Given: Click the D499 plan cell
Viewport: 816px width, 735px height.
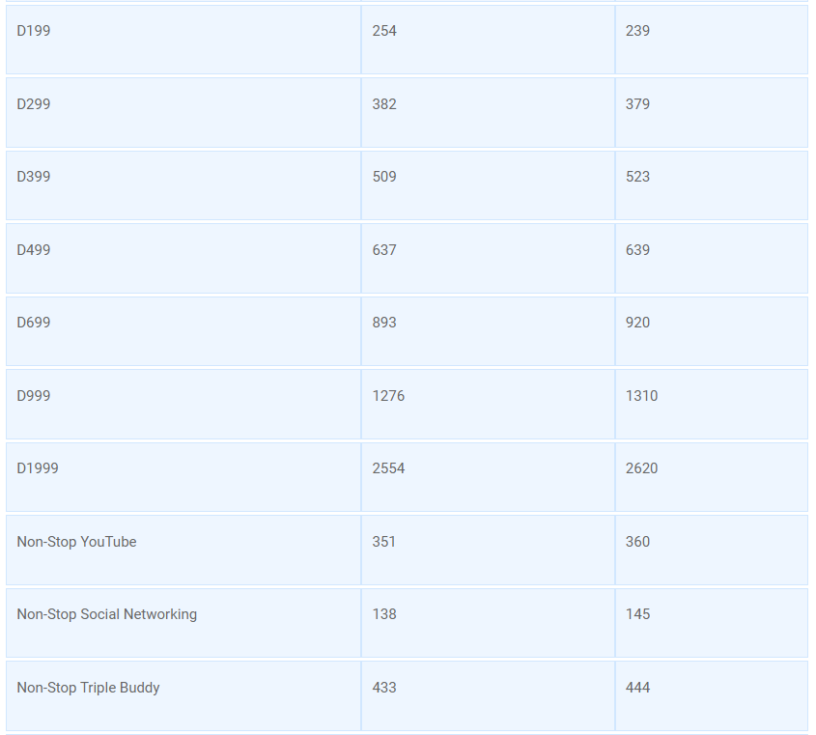Looking at the screenshot, I should (x=183, y=258).
